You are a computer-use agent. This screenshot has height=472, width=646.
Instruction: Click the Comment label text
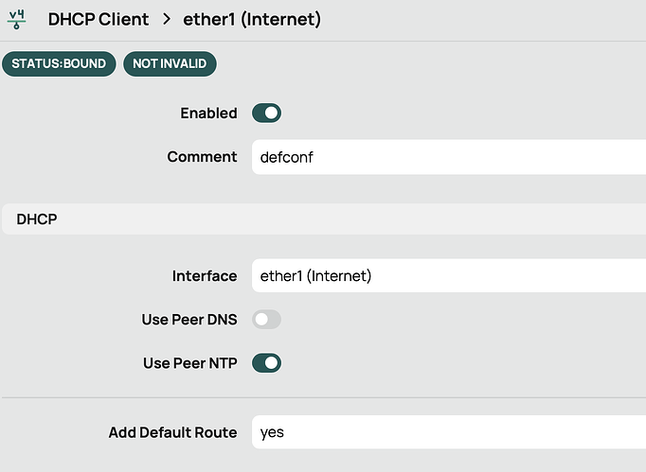(x=202, y=157)
